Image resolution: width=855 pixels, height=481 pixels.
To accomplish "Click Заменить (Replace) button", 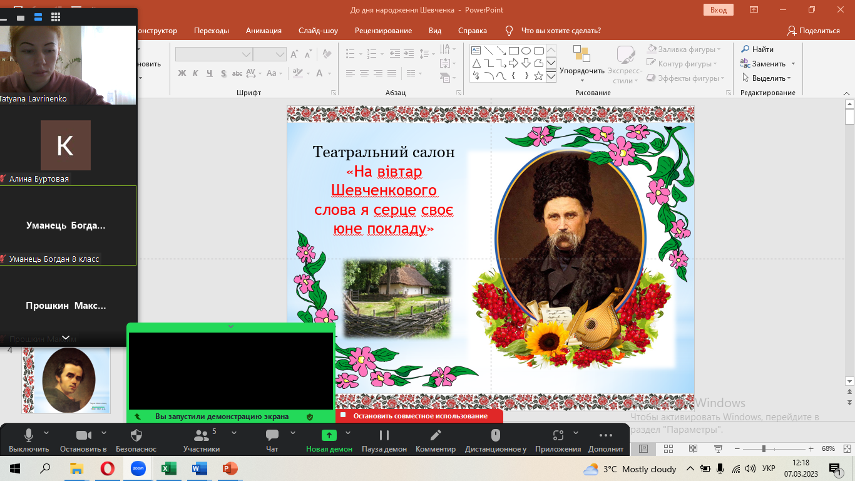I will (764, 64).
